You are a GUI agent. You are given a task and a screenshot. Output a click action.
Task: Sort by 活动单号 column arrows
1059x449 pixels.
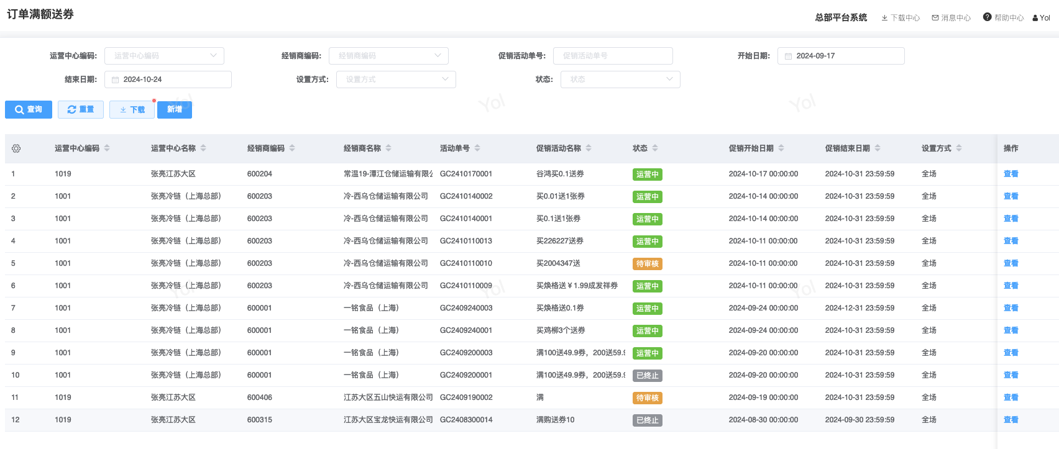(477, 148)
